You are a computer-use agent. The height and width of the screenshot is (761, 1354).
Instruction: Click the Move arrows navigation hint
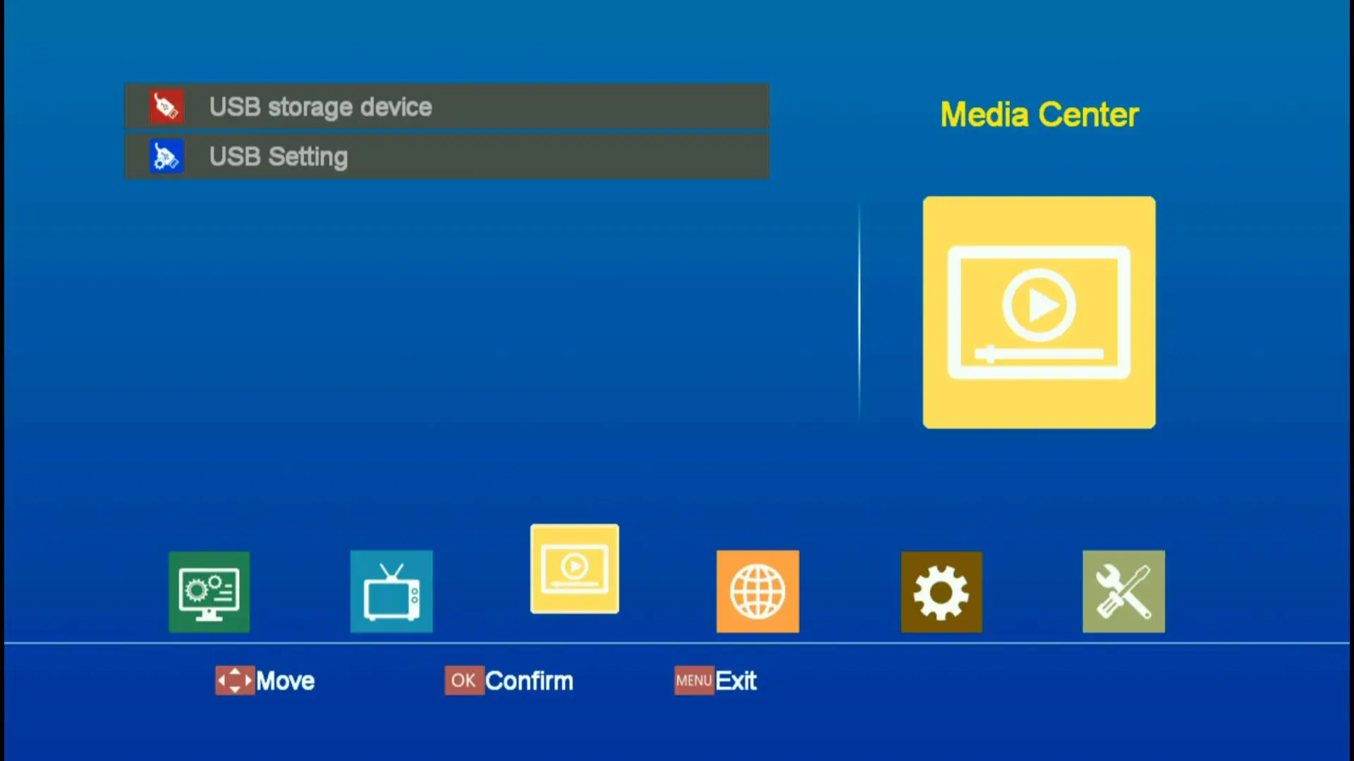[x=264, y=681]
